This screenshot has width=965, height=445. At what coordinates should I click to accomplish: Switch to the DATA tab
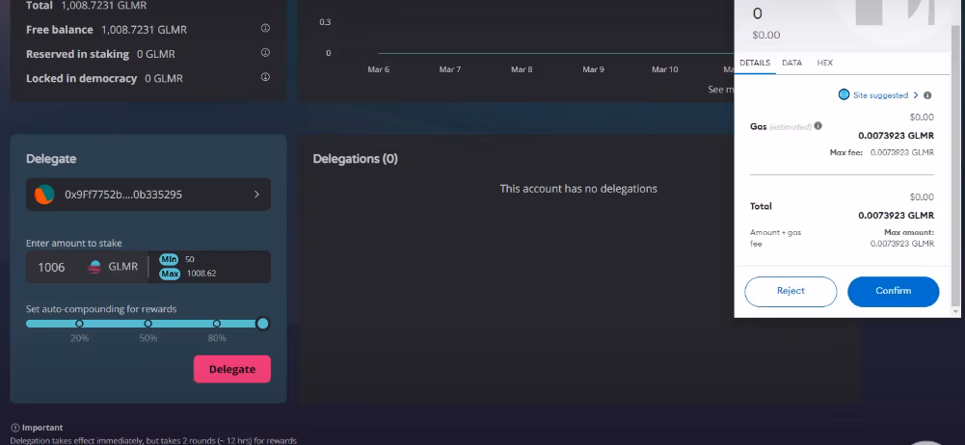791,63
